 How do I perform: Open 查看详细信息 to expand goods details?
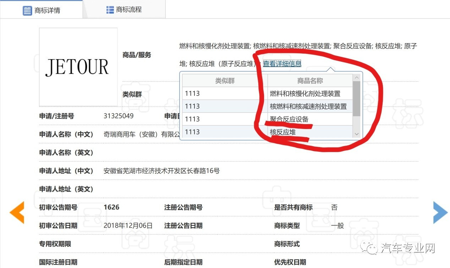(282, 63)
